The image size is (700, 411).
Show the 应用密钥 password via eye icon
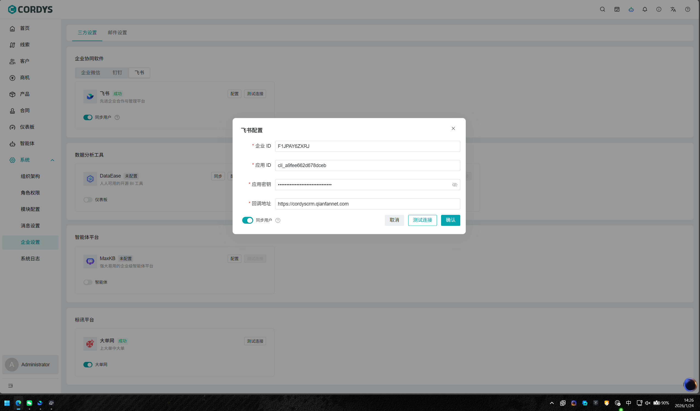pyautogui.click(x=455, y=185)
